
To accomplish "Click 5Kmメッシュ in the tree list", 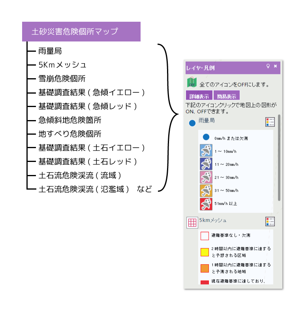I will [62, 65].
